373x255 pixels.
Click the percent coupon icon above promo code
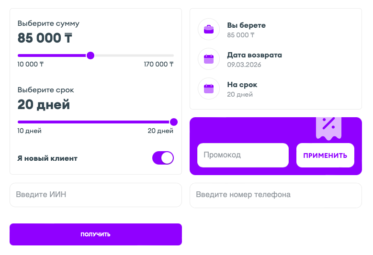pos(328,126)
